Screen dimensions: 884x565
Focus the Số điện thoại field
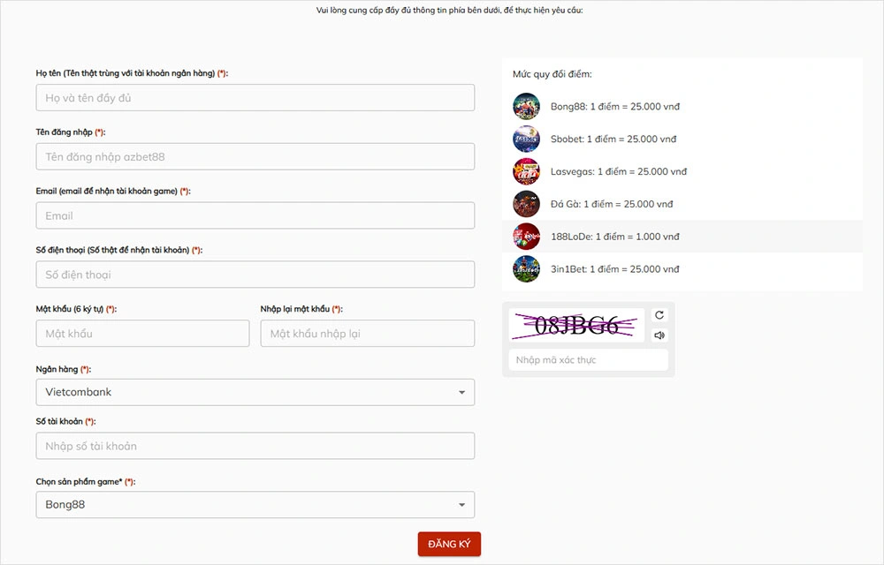pyautogui.click(x=255, y=275)
